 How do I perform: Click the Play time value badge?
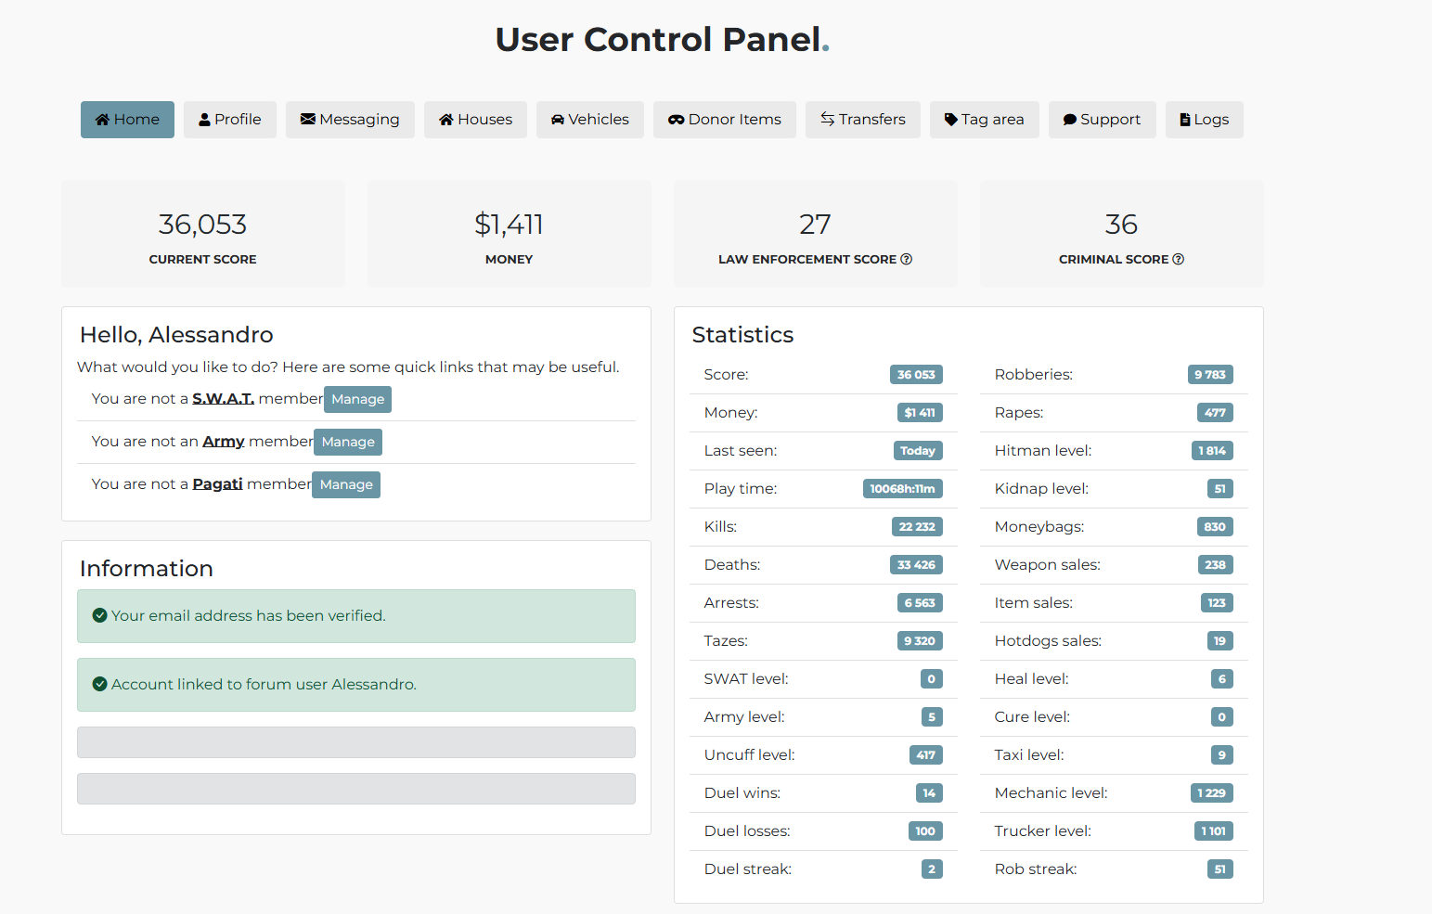pyautogui.click(x=902, y=489)
